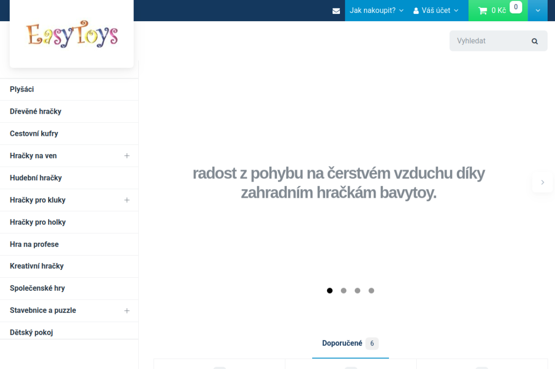Screen dimensions: 555x369
Task: Open the Dřevěné hračky category
Action: 36,112
